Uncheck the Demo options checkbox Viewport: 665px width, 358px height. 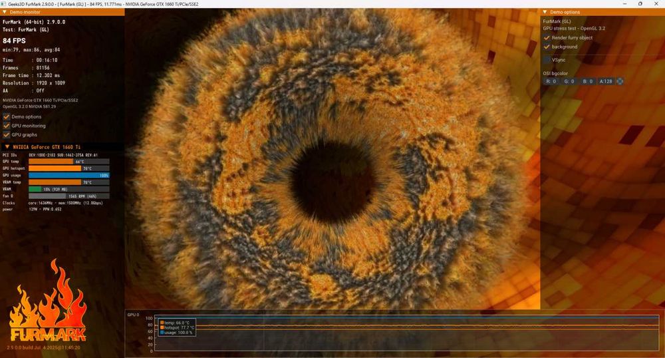click(7, 116)
